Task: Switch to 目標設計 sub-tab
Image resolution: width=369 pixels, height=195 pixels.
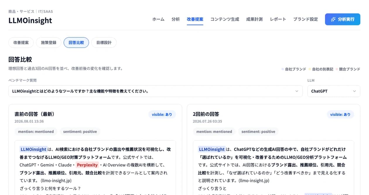Action: click(x=104, y=43)
